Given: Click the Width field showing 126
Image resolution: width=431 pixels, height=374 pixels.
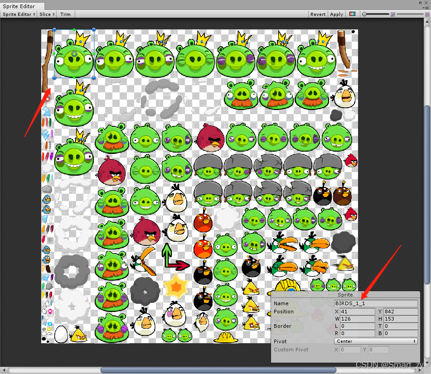Looking at the screenshot, I should pyautogui.click(x=358, y=319).
